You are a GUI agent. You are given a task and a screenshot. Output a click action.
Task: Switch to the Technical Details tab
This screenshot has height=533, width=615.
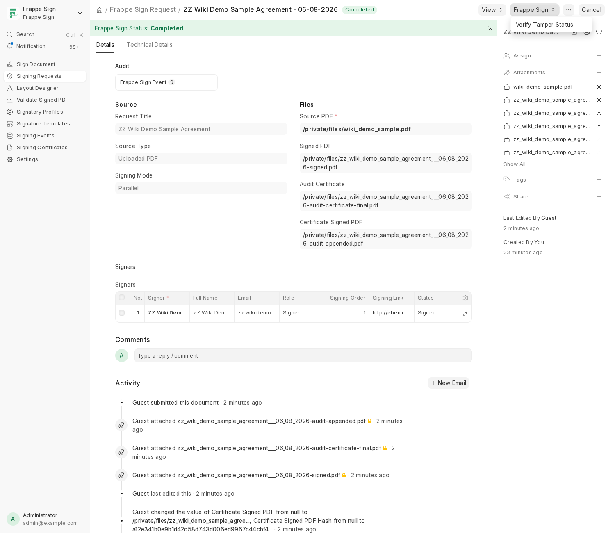tap(150, 45)
